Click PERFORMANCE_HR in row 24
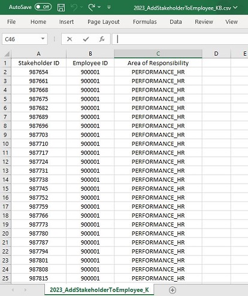Viewport: 248px width, 296px height. tap(158, 269)
